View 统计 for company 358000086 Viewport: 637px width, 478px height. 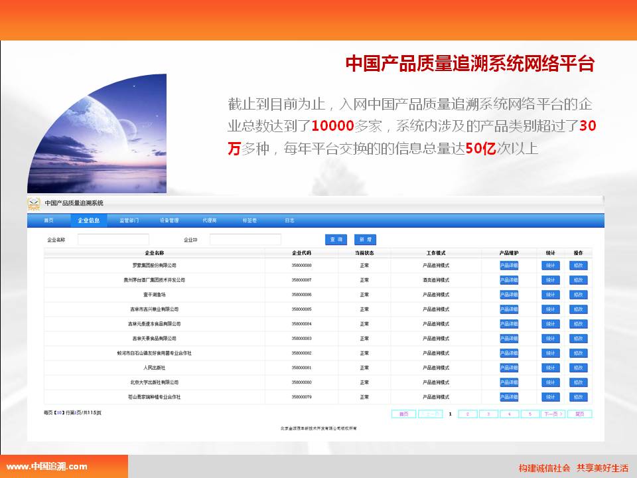click(551, 295)
